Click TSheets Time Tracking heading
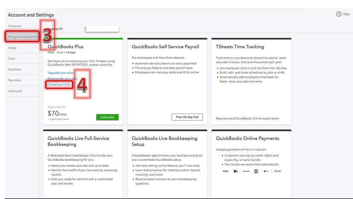353x199 pixels. tap(240, 47)
